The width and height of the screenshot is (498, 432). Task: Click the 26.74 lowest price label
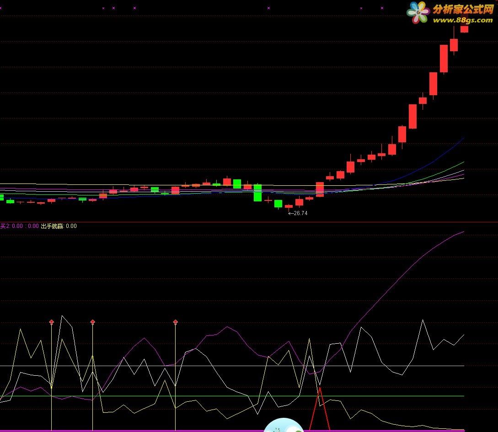coord(298,213)
